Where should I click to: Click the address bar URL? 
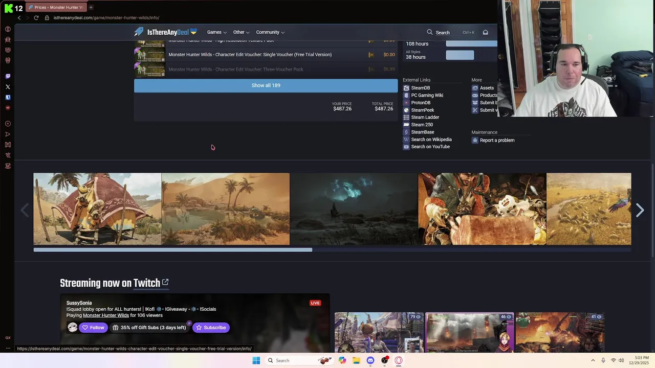point(106,18)
